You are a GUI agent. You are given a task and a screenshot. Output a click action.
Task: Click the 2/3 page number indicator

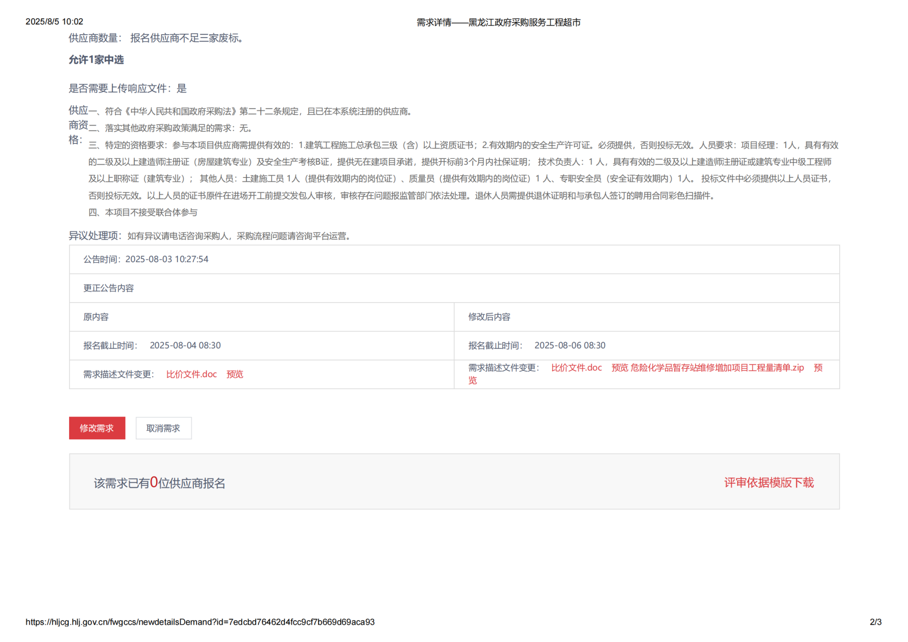pyautogui.click(x=875, y=622)
